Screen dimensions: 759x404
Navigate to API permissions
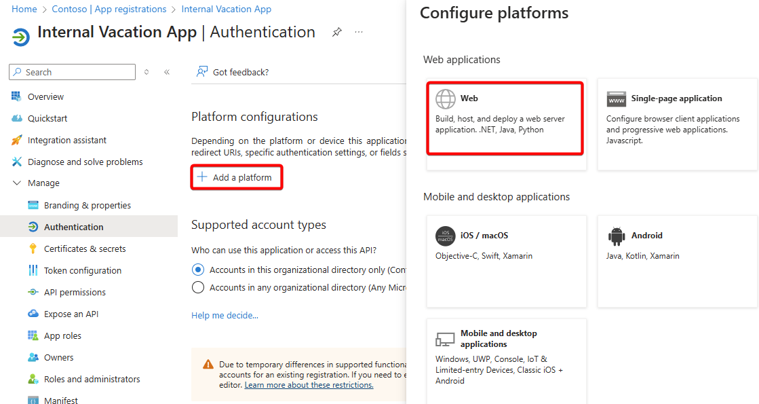click(x=75, y=293)
